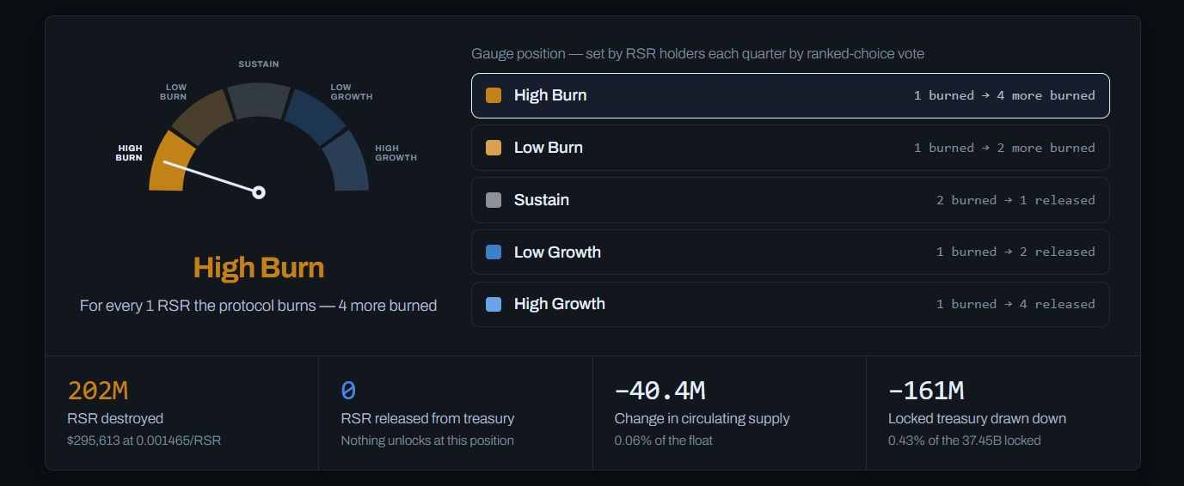Click the light orange Low Burn square

(494, 148)
